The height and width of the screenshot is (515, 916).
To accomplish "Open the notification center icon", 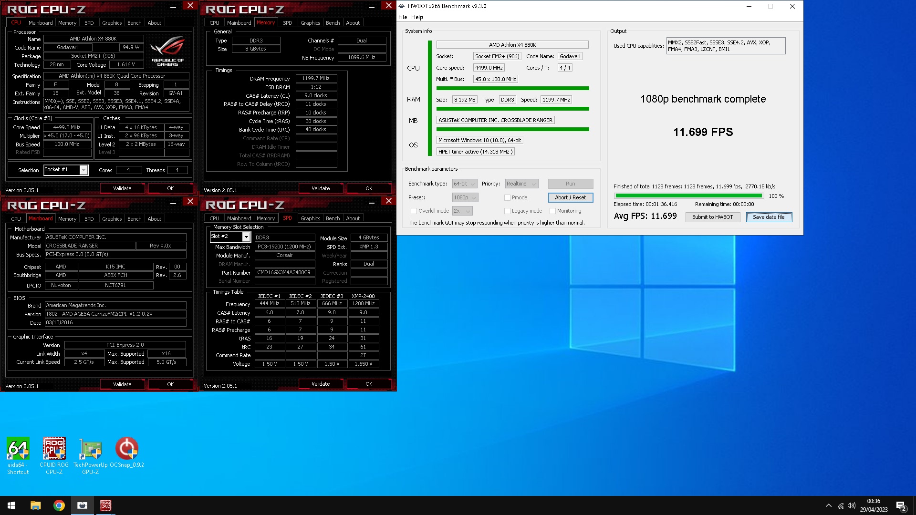I will [901, 506].
